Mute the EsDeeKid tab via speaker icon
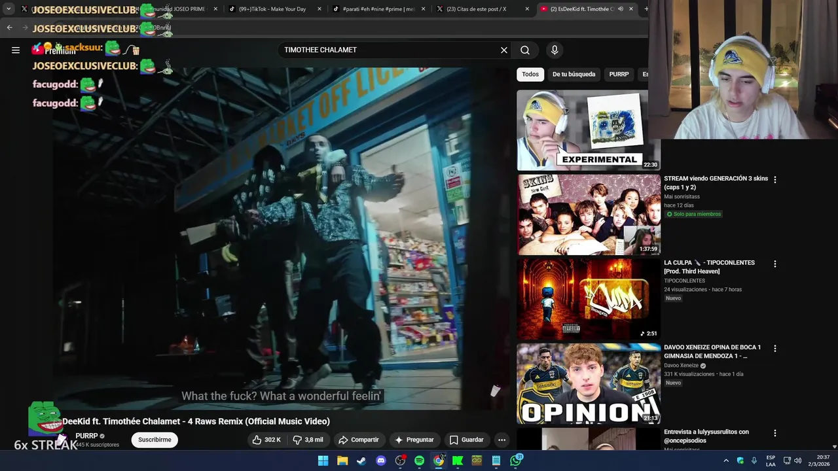 [620, 9]
